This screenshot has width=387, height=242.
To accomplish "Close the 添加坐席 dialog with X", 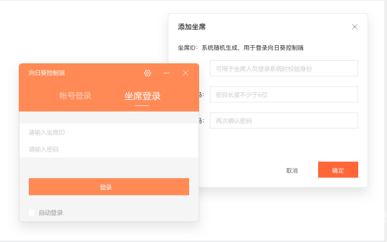I will 354,27.
